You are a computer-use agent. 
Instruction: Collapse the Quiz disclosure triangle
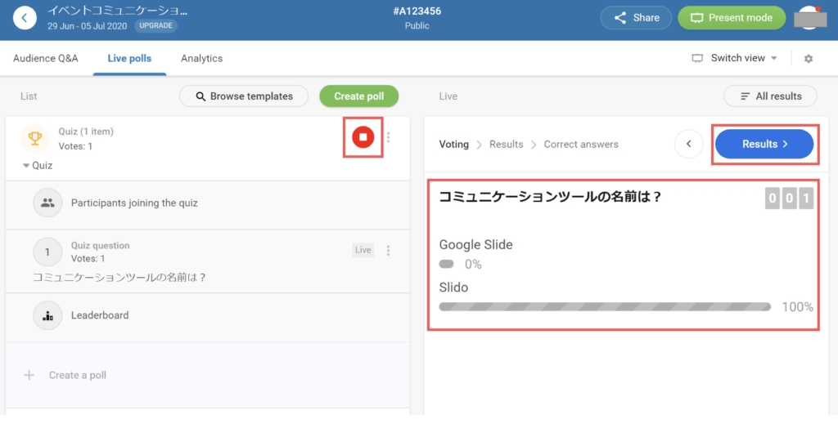click(26, 166)
